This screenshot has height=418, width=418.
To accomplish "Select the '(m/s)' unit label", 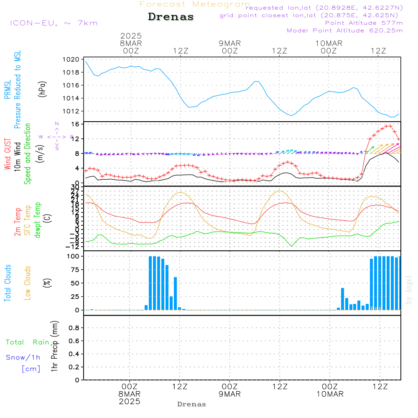I will [41, 154].
